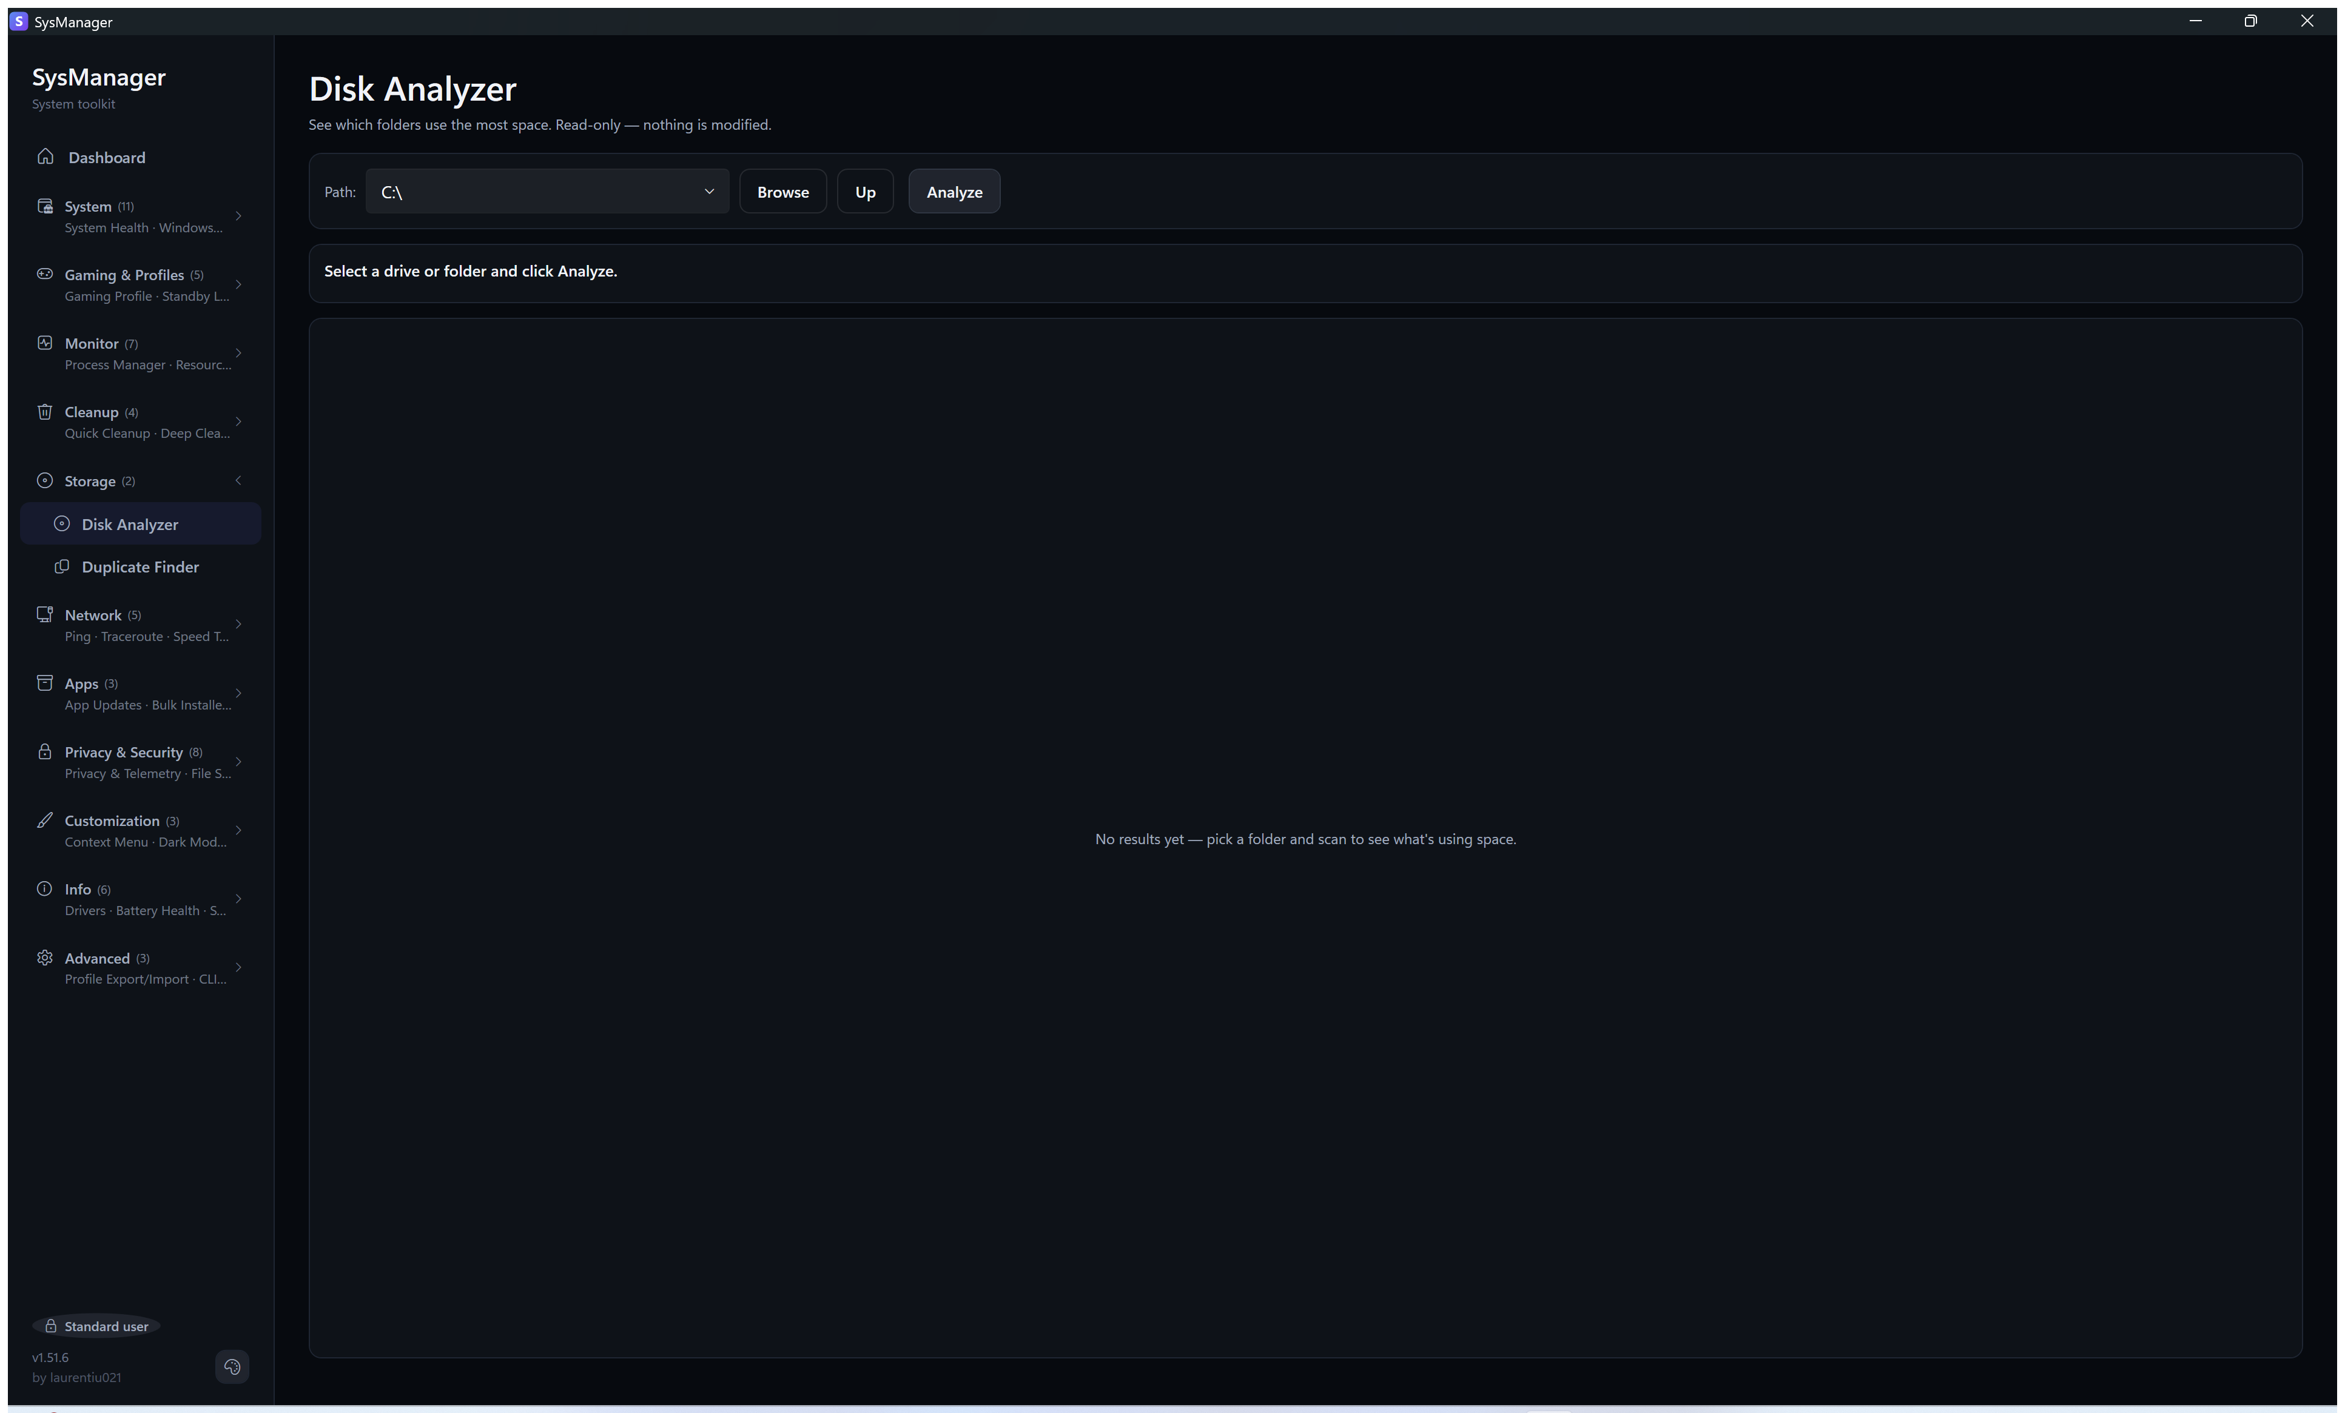The image size is (2345, 1413).
Task: Click the Cleanup trash can icon
Action: click(45, 411)
